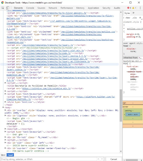This screenshot has height=161, width=143.
Task: Collapse the body element node
Action: pos(3,107)
